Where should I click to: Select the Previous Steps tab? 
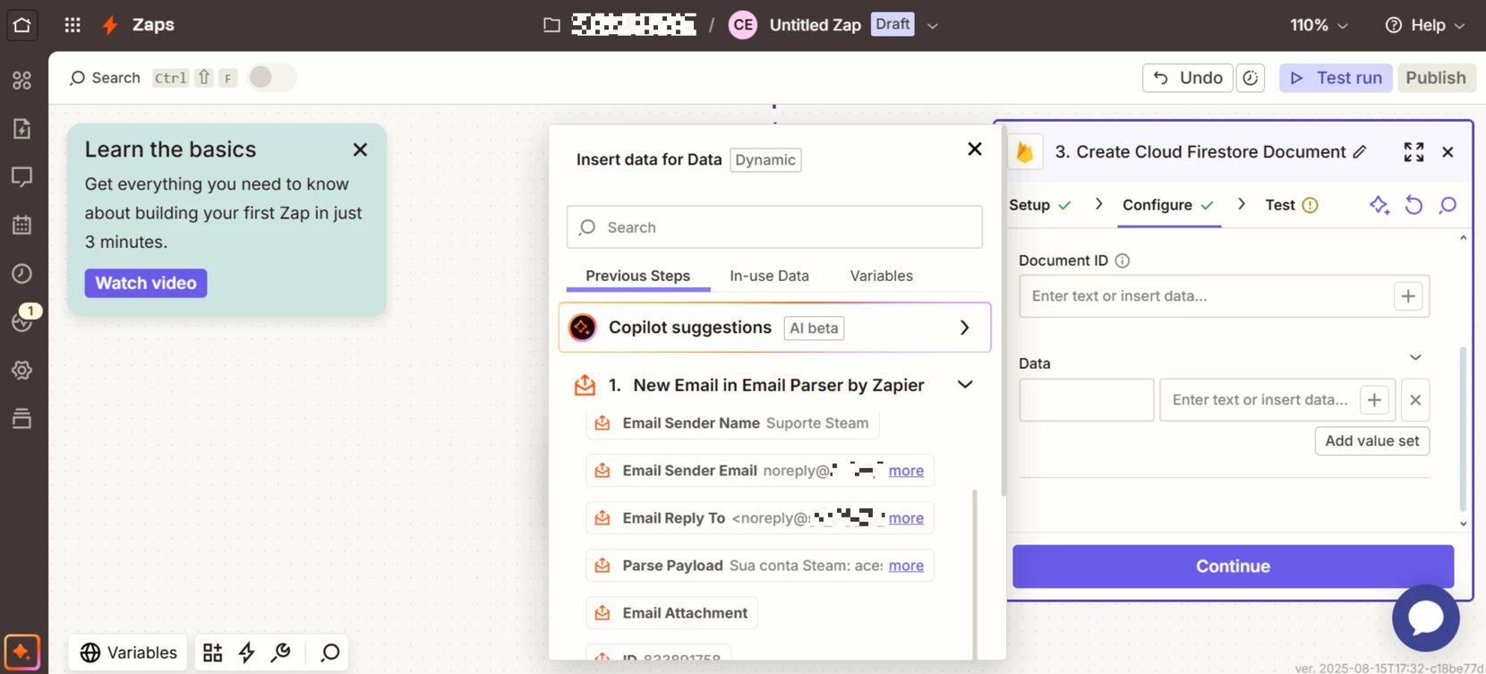click(x=637, y=276)
